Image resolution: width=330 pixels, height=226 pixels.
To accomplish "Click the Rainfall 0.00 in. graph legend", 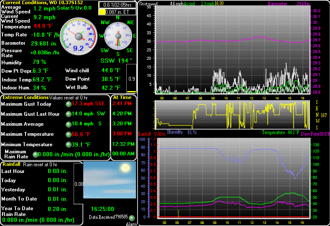I will pos(152,134).
